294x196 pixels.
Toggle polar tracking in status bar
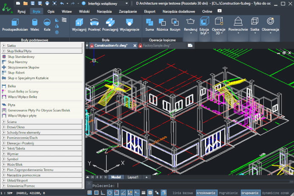coord(110,193)
